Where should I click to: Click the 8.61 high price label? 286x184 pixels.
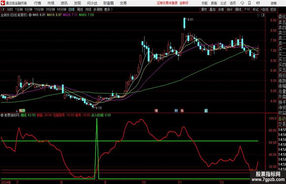pos(190,20)
